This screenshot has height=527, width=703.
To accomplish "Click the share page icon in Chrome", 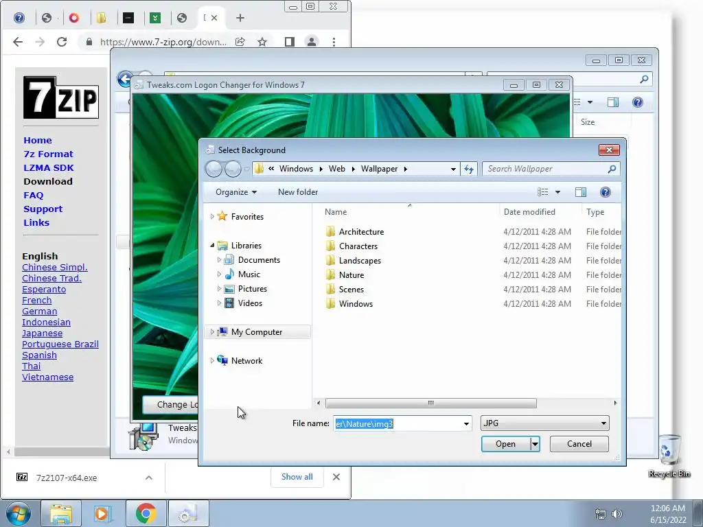I will [240, 42].
